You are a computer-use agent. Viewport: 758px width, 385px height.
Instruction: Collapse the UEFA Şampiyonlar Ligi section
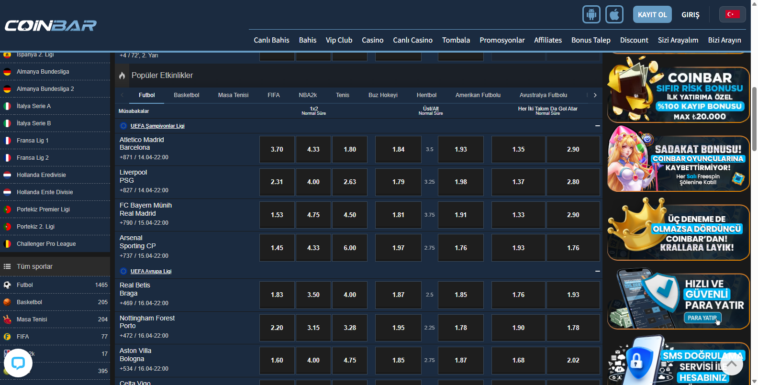tap(597, 126)
